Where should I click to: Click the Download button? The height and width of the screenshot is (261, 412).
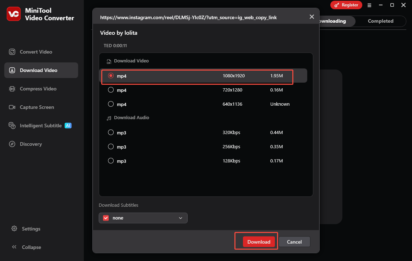[x=259, y=241]
